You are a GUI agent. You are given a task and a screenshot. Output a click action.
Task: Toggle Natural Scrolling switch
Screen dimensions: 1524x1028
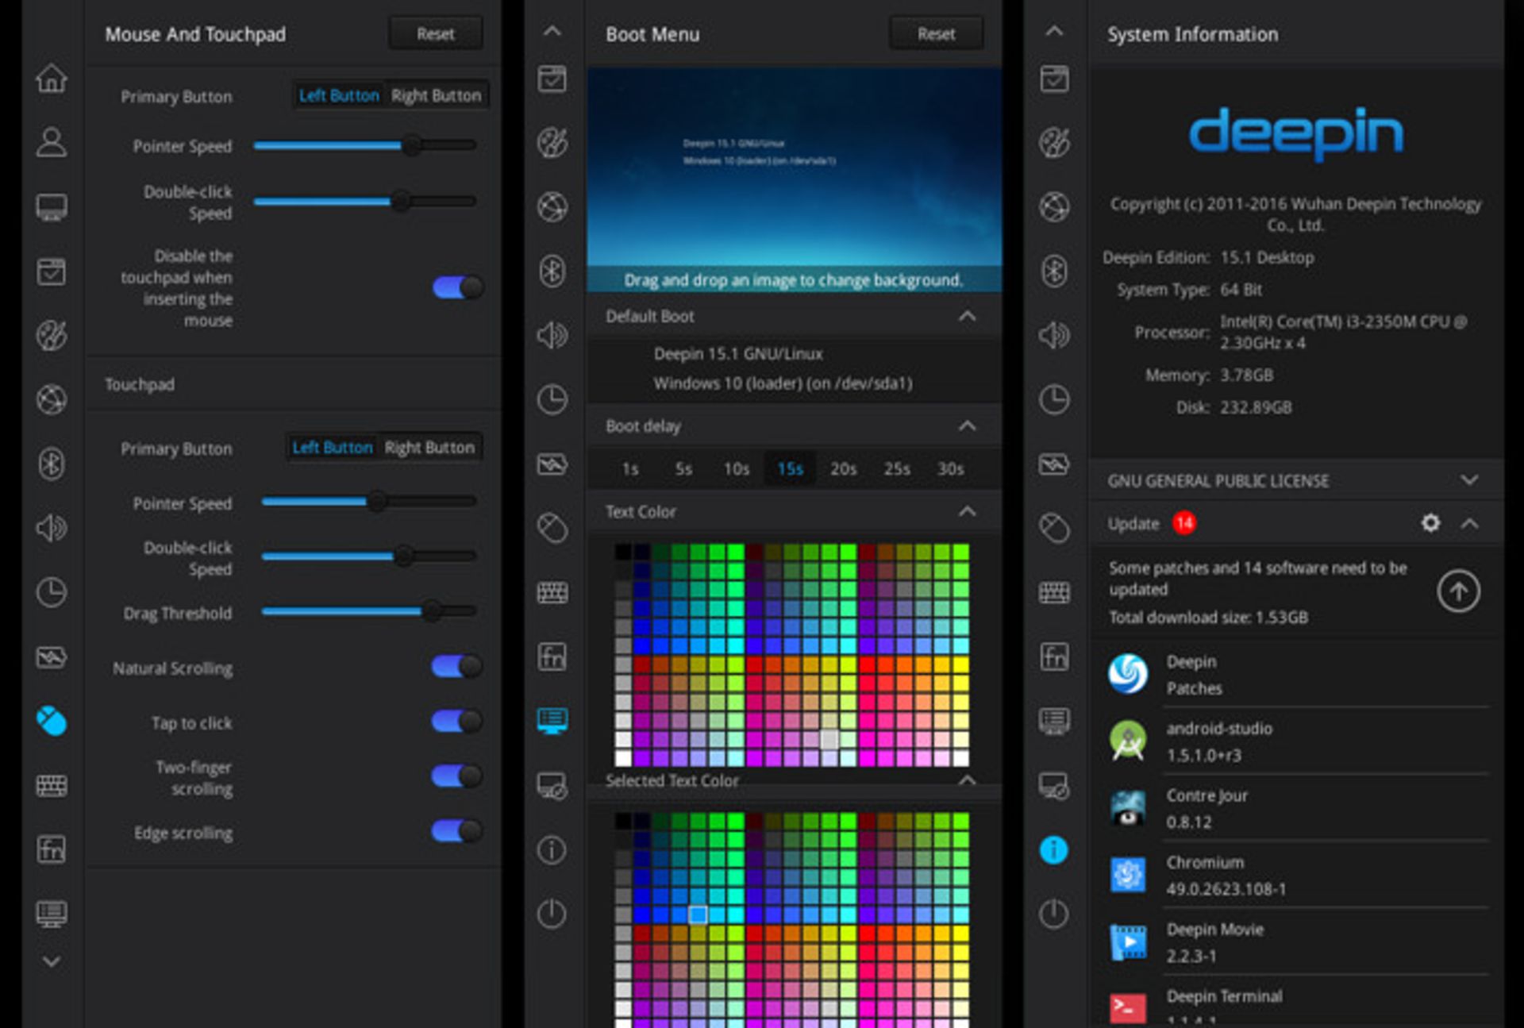[457, 667]
